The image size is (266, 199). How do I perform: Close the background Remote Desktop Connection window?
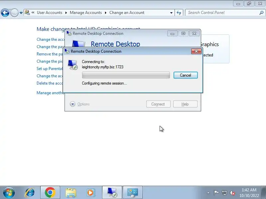pyautogui.click(x=194, y=33)
